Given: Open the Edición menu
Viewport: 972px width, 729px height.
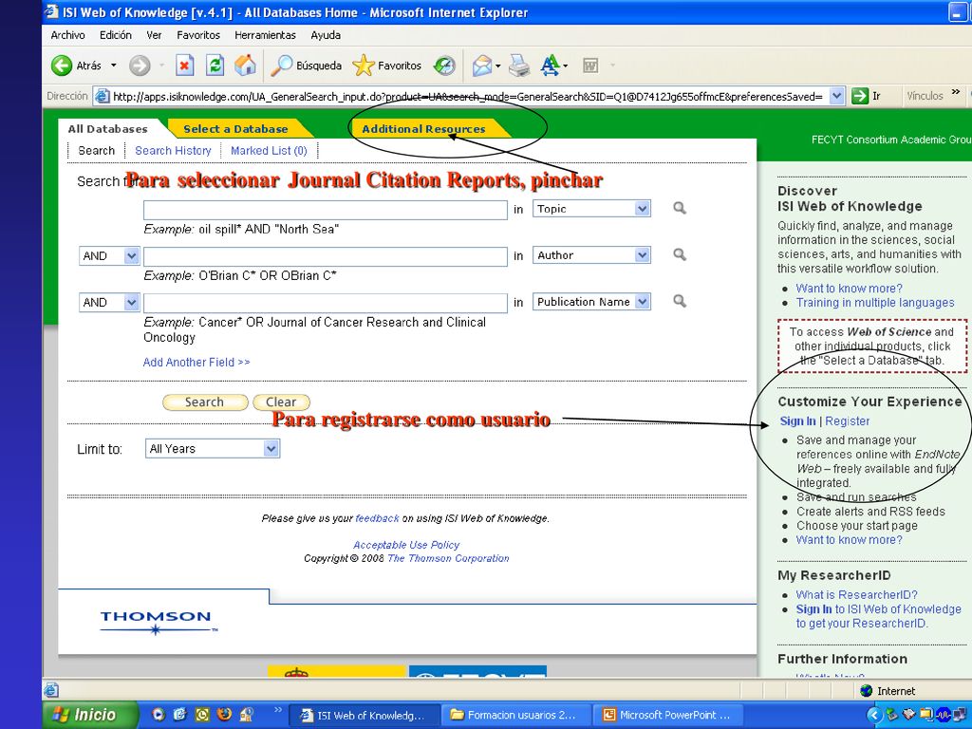Looking at the screenshot, I should (115, 35).
